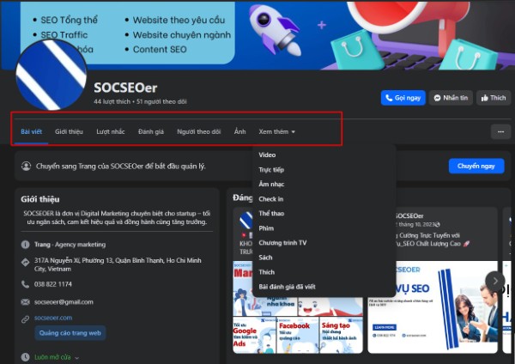Click the envelope icon beside the email
The width and height of the screenshot is (515, 364).
pyautogui.click(x=25, y=302)
